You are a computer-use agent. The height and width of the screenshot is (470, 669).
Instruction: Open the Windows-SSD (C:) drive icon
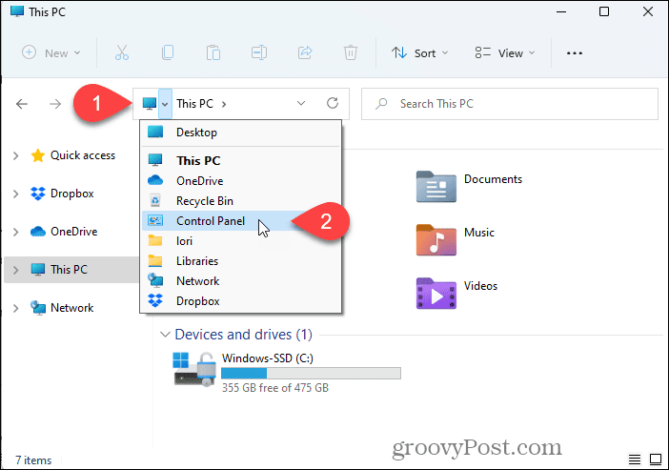[x=194, y=369]
